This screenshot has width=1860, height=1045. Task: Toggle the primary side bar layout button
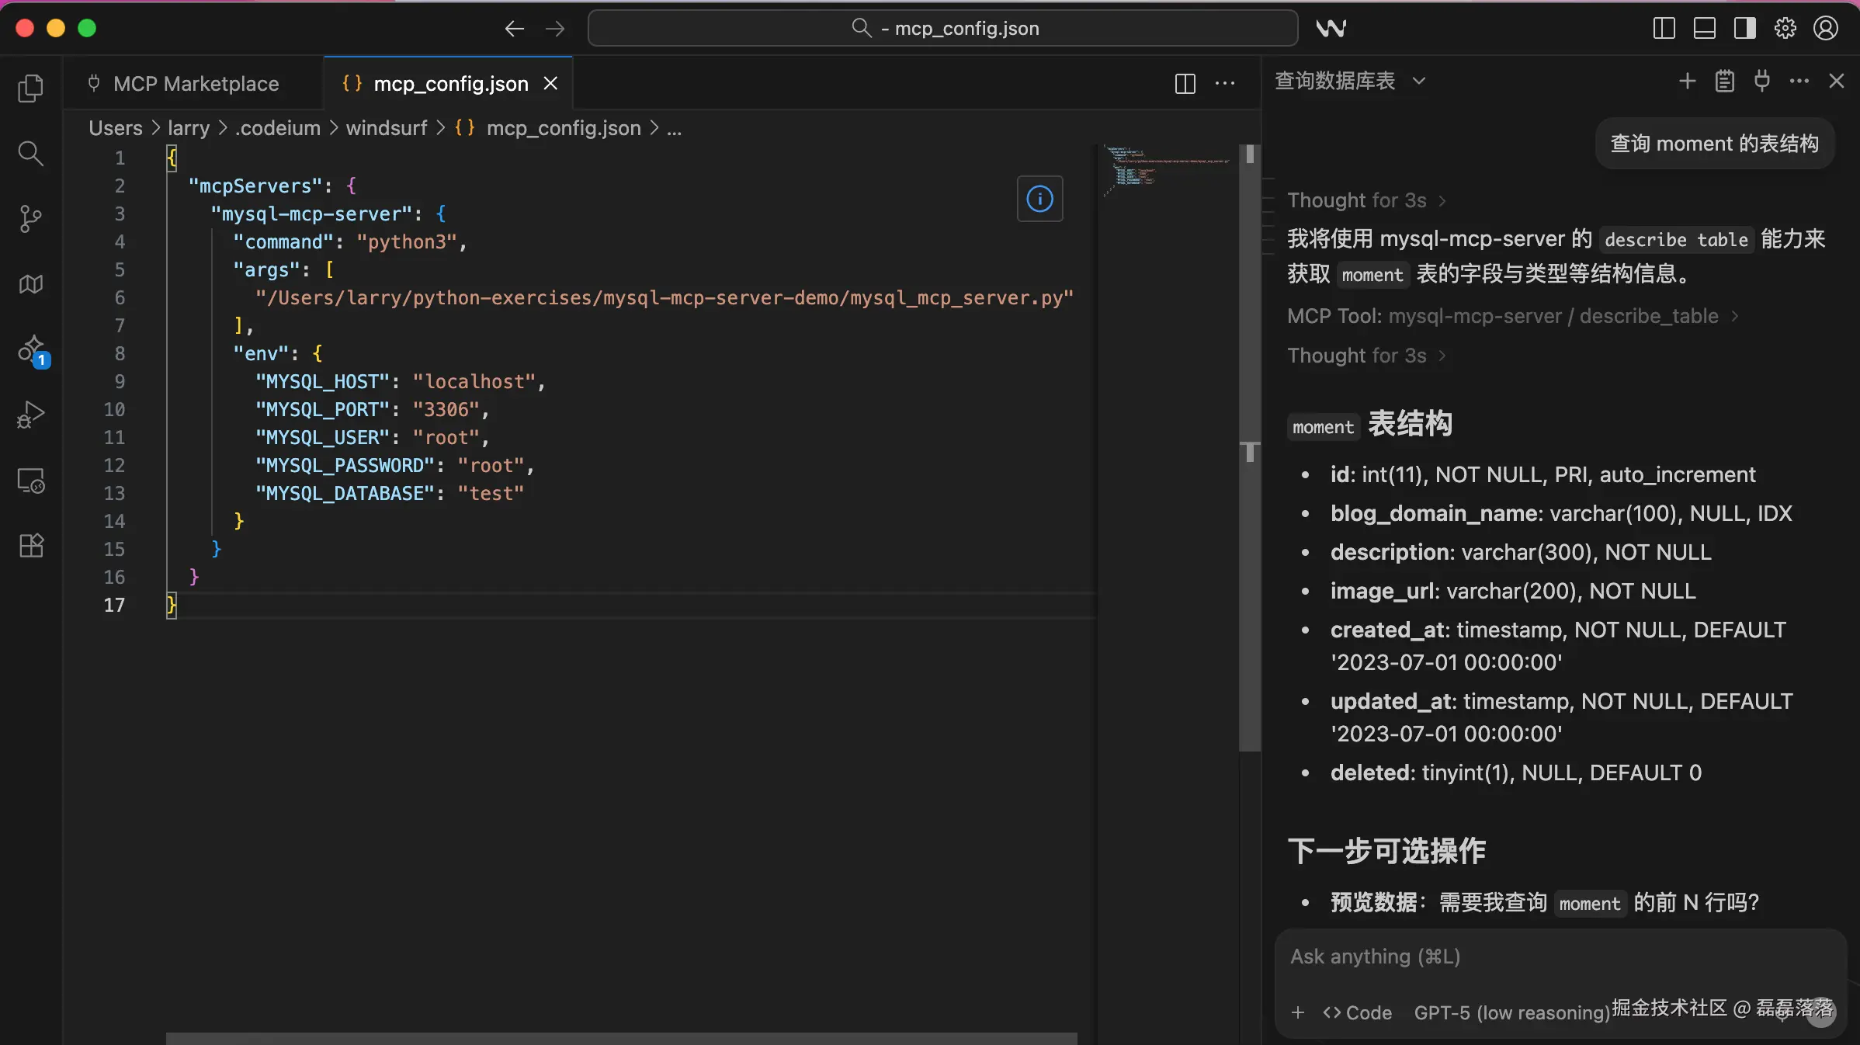click(1664, 29)
